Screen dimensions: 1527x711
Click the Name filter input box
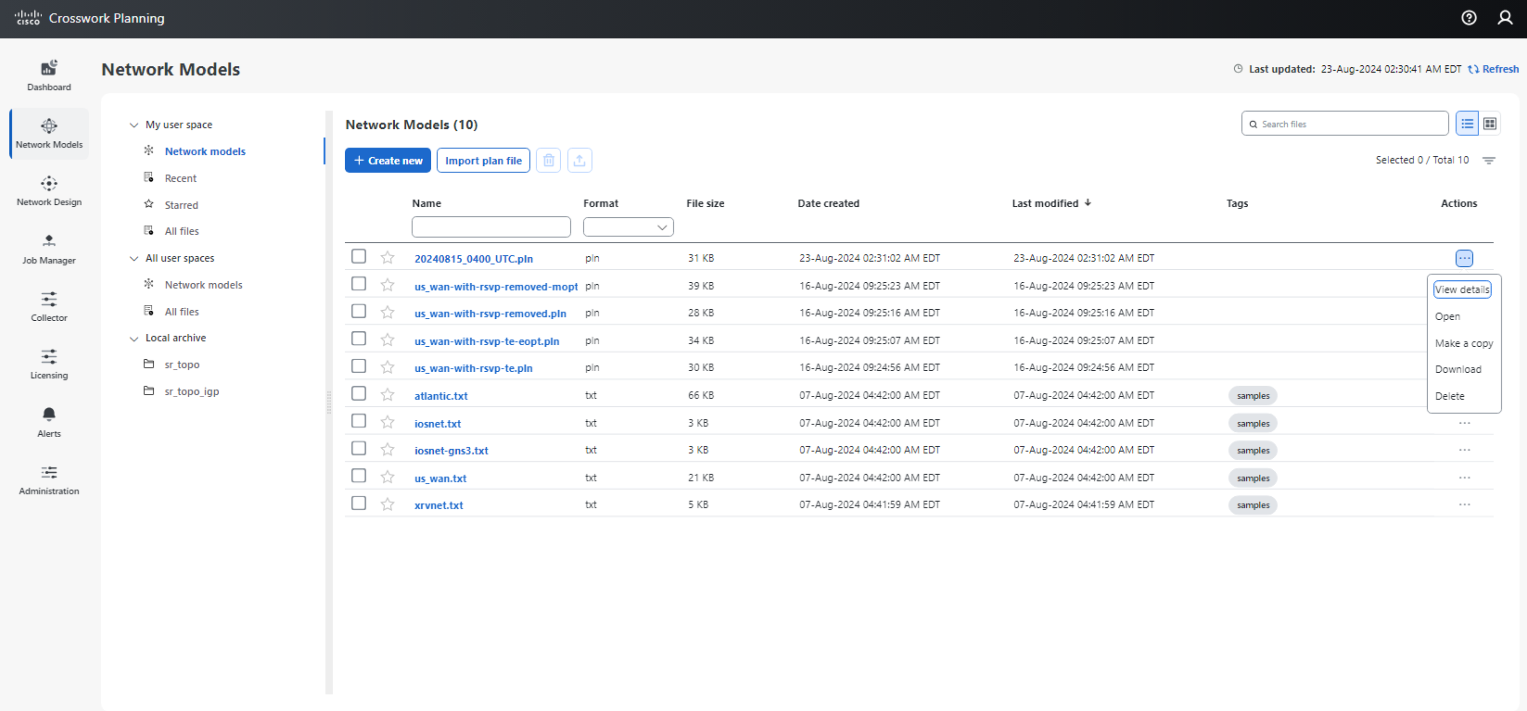click(491, 227)
